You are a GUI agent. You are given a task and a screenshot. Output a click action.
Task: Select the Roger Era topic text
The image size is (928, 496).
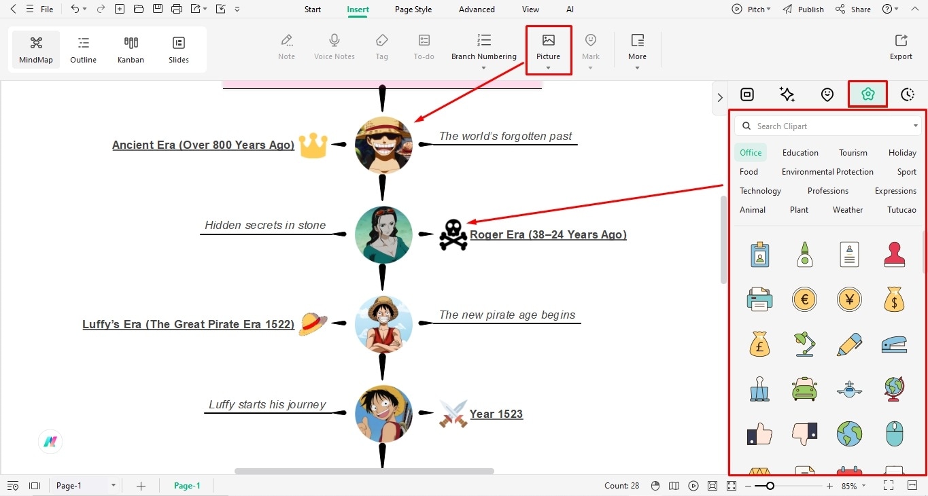tap(548, 234)
